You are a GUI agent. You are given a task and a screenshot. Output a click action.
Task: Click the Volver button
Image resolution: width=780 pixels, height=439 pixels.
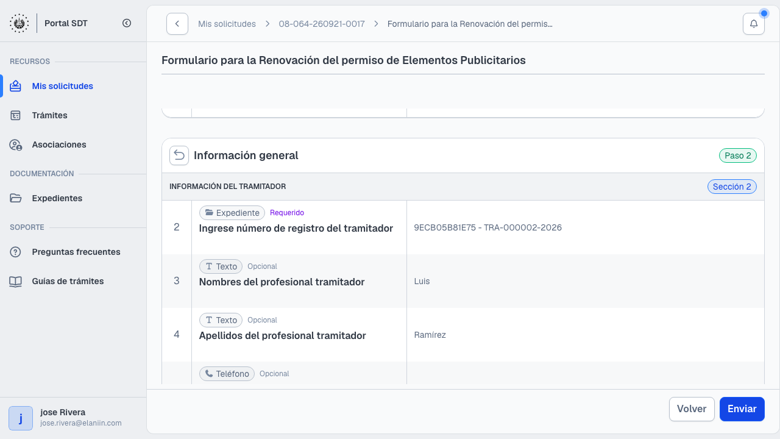coord(692,409)
